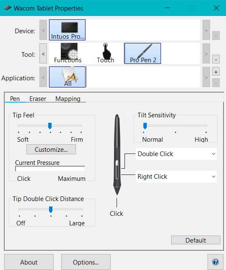Switch to the Mapping tab
Viewport: 226px width, 270px height.
pos(68,99)
